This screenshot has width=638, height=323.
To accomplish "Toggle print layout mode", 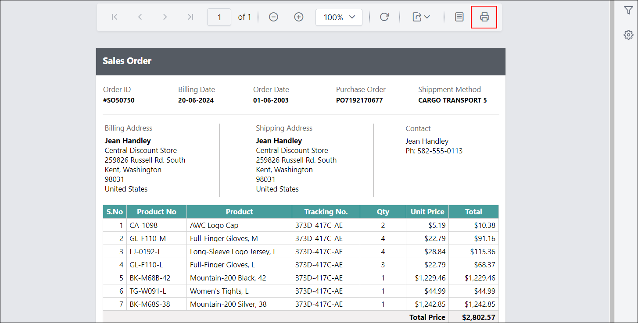I will [x=459, y=17].
